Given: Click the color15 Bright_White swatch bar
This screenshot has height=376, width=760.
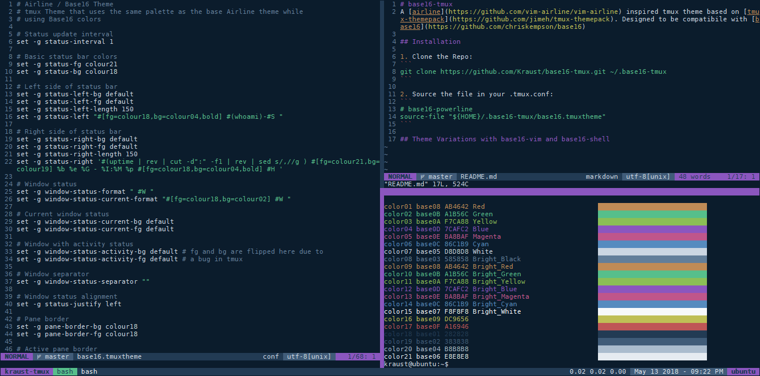Looking at the screenshot, I should [x=652, y=311].
